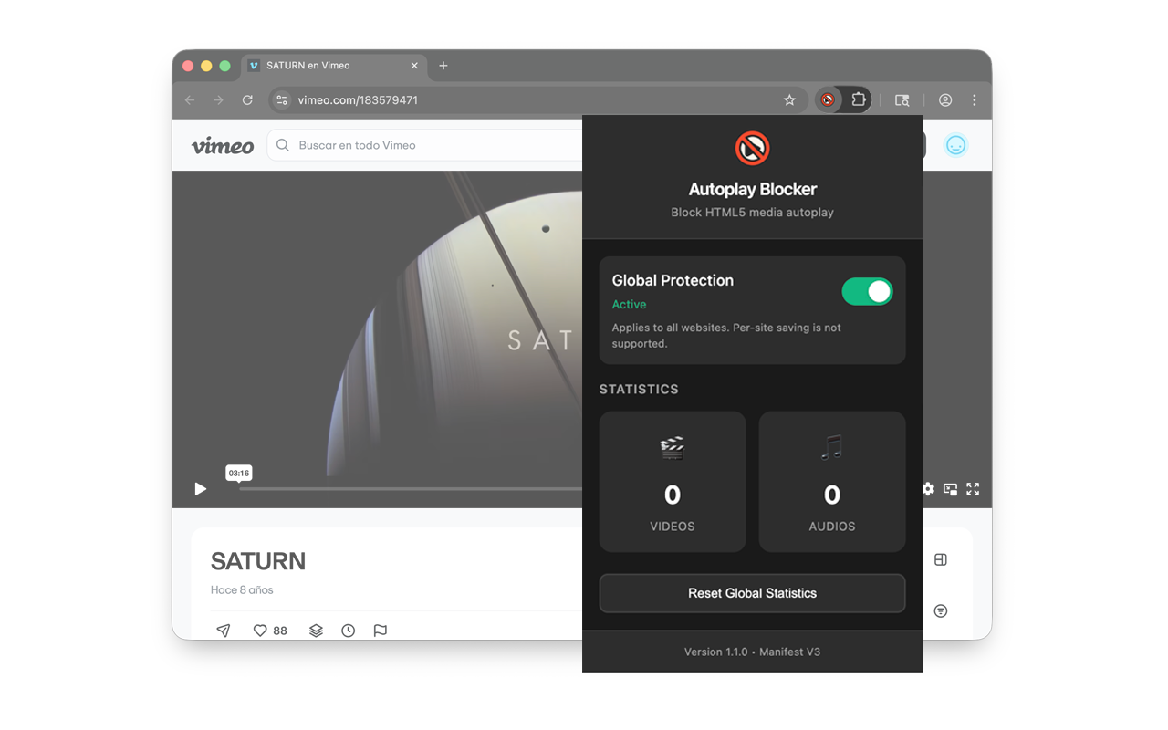
Task: Open the video player settings gear
Action: coord(927,489)
